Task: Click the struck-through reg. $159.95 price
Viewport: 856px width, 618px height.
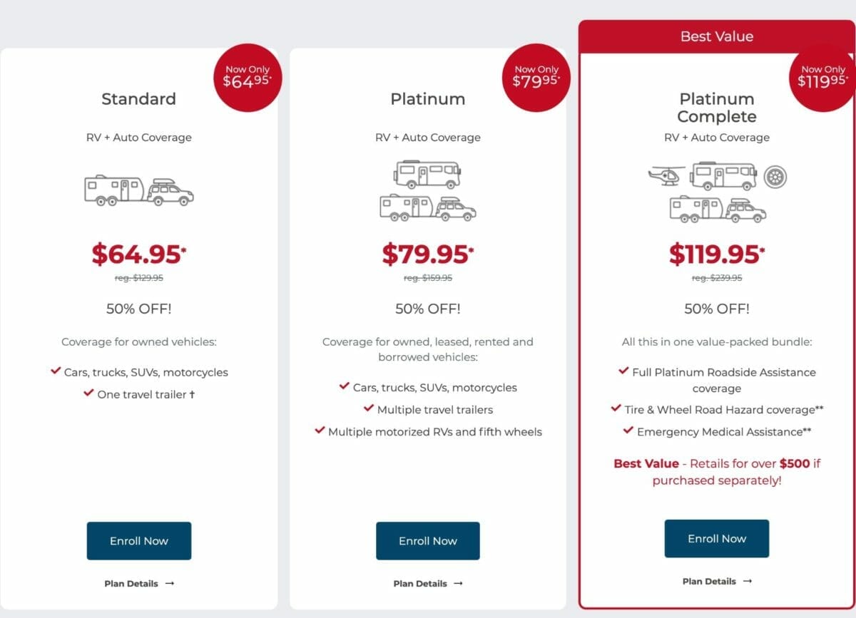Action: coord(427,278)
